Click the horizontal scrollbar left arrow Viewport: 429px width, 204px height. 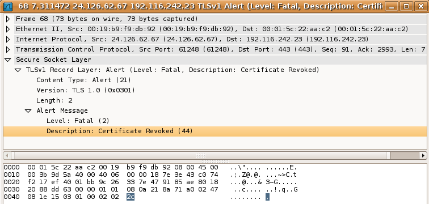[7, 156]
